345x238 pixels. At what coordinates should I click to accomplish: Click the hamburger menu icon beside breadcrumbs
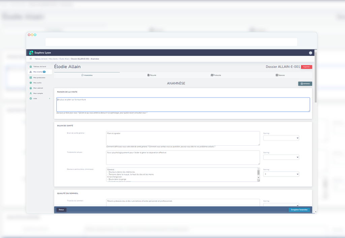tap(31, 59)
